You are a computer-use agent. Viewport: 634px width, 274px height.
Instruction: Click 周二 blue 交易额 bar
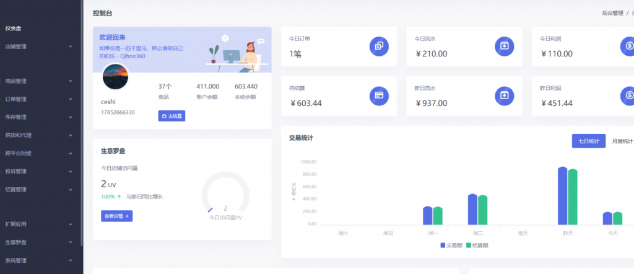point(472,210)
